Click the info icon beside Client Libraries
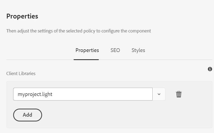Screen dimensions: 214x133 coord(210,69)
